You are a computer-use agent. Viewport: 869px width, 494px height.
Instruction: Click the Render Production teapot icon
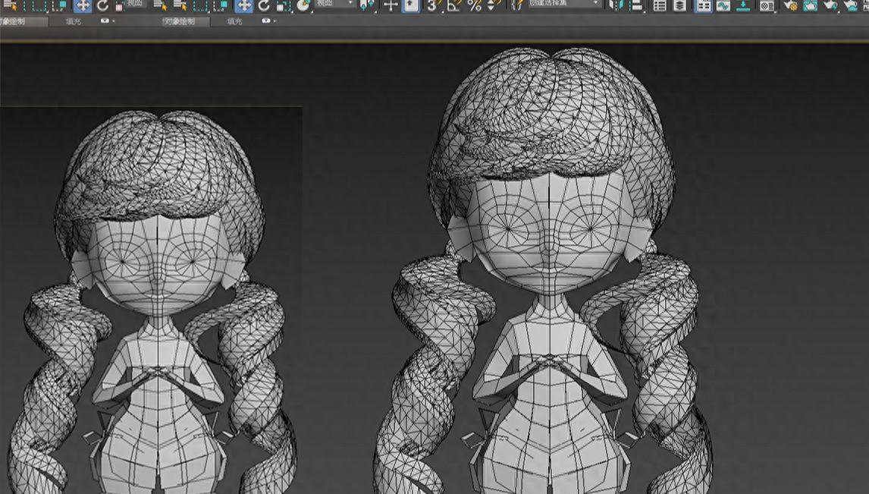[x=830, y=5]
